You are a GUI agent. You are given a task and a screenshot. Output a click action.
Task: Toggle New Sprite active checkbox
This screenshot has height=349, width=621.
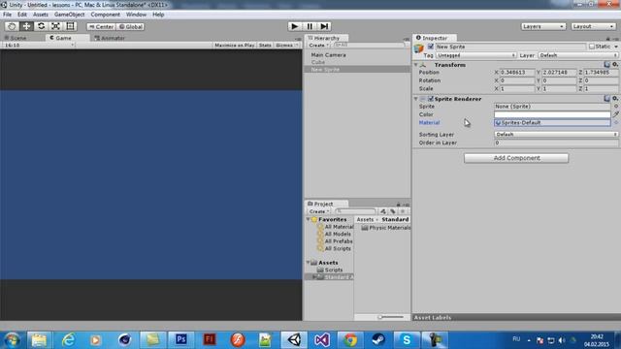tap(431, 47)
